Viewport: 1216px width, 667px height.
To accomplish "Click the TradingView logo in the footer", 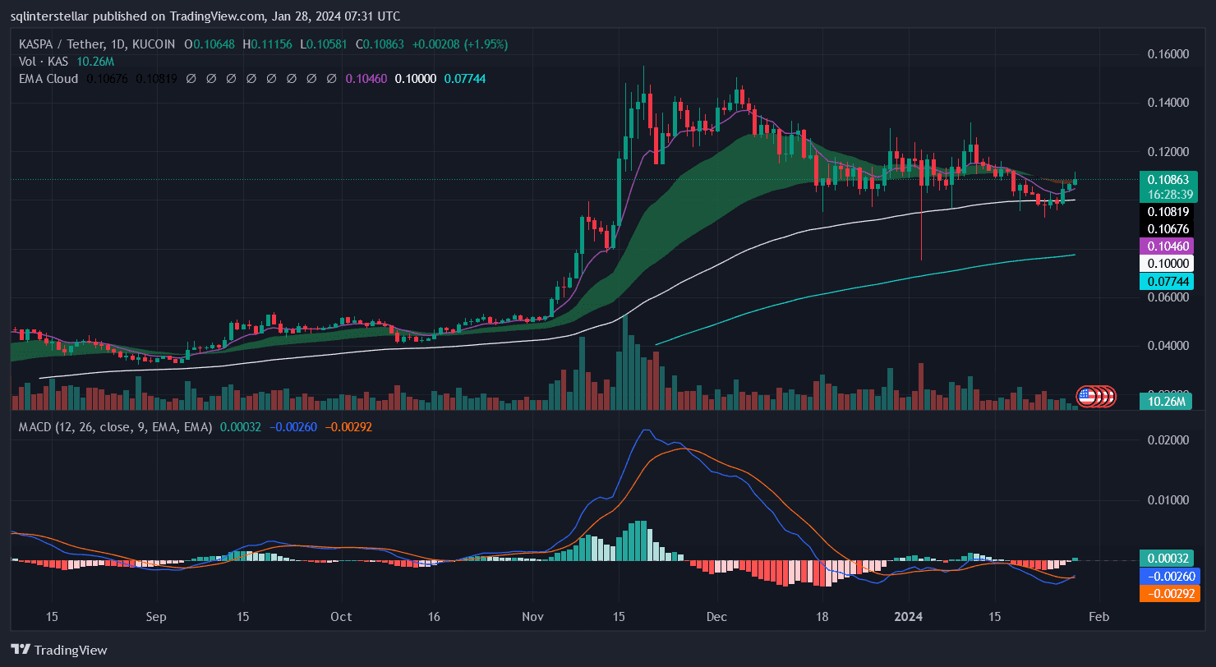I will (x=58, y=650).
